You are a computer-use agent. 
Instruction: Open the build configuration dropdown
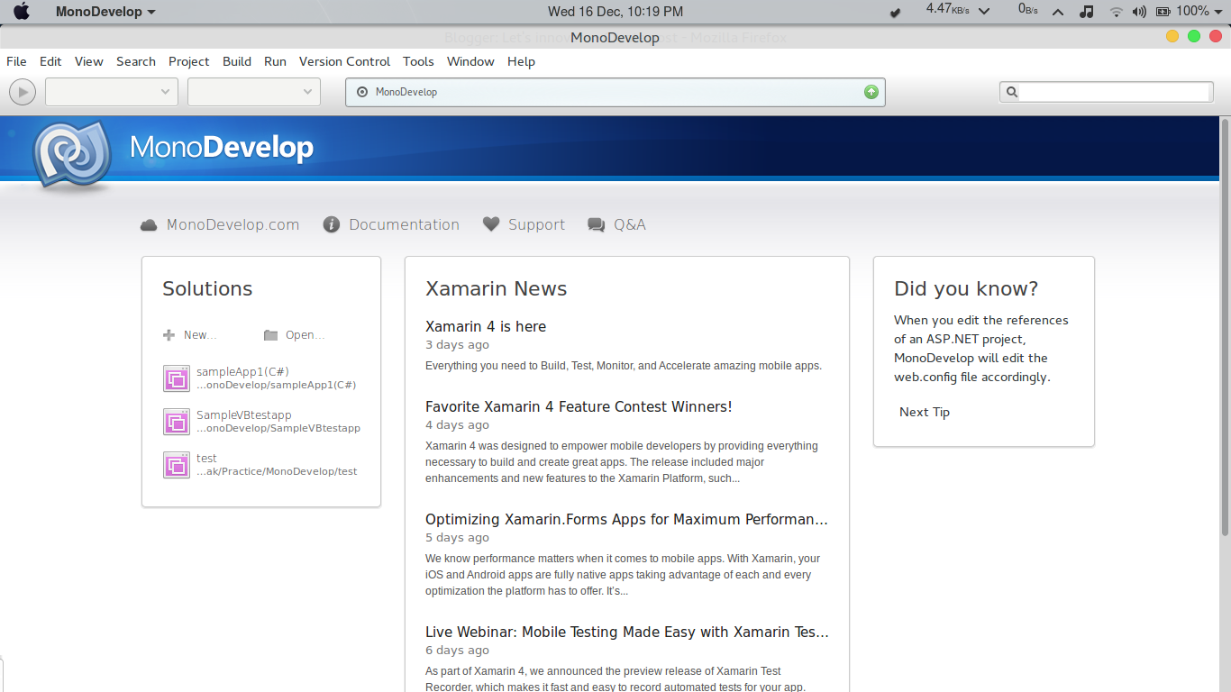pos(111,92)
